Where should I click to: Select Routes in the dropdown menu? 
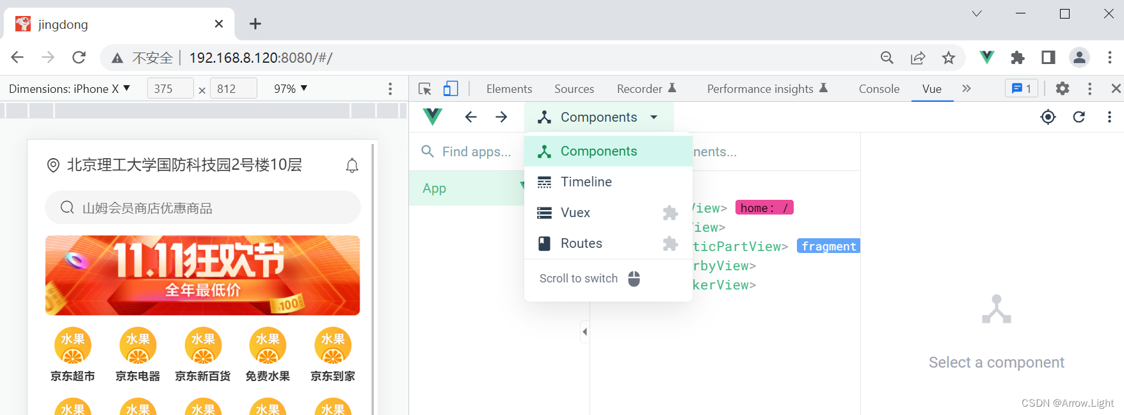point(608,243)
